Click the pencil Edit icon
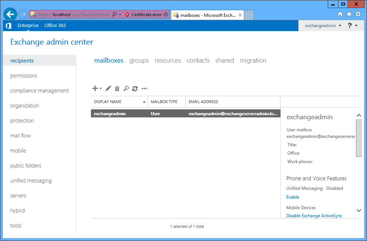This screenshot has height=241, width=367. (108, 88)
